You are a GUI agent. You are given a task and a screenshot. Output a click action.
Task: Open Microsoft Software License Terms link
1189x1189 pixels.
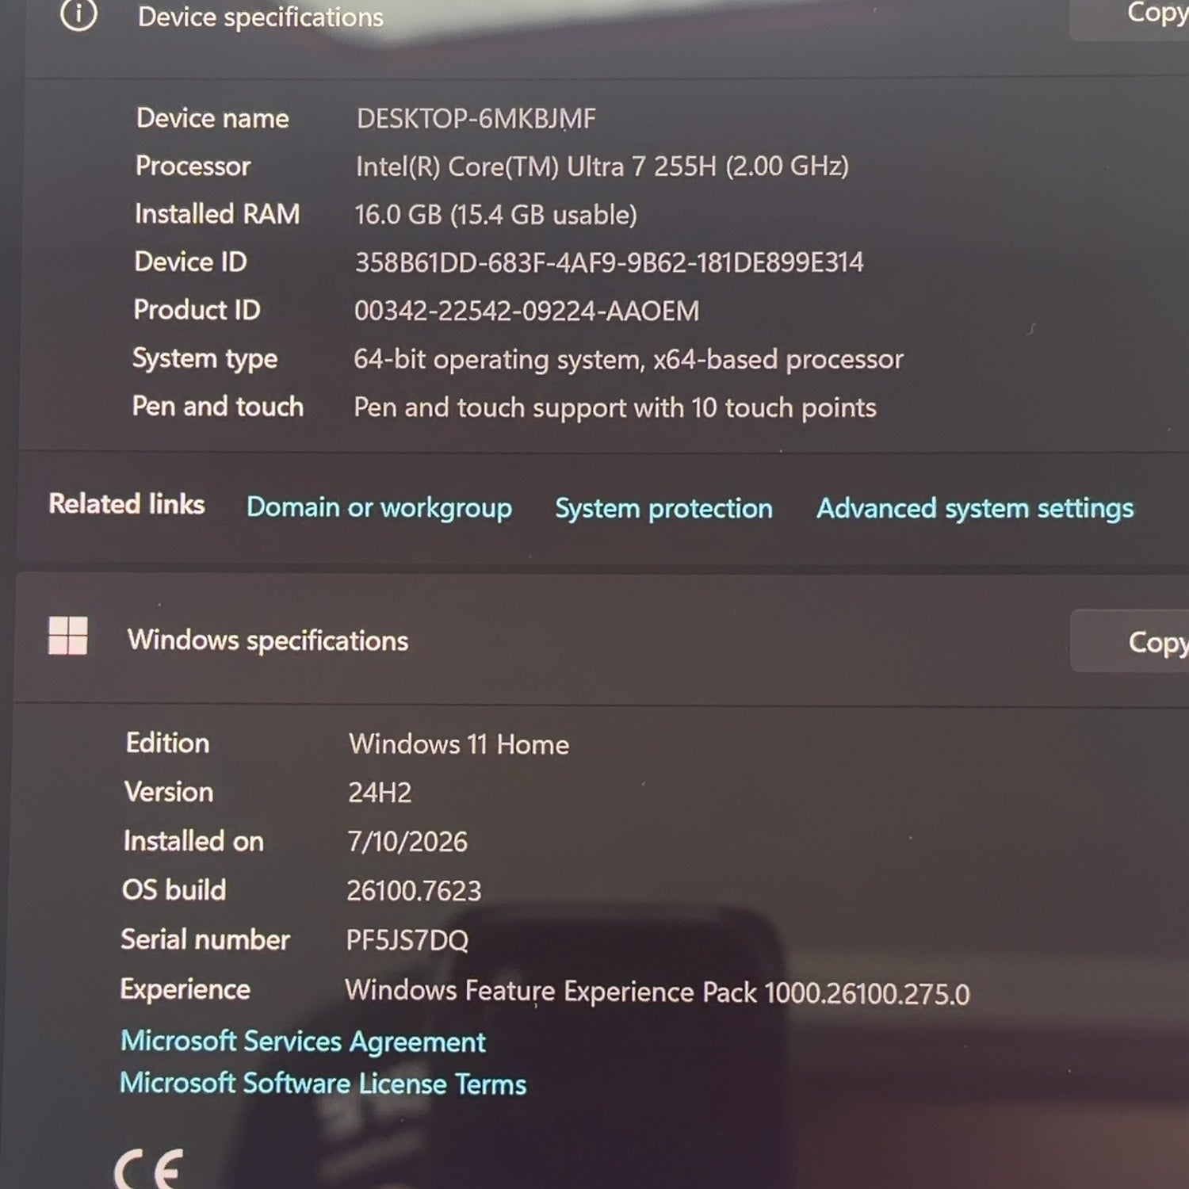[x=323, y=1084]
